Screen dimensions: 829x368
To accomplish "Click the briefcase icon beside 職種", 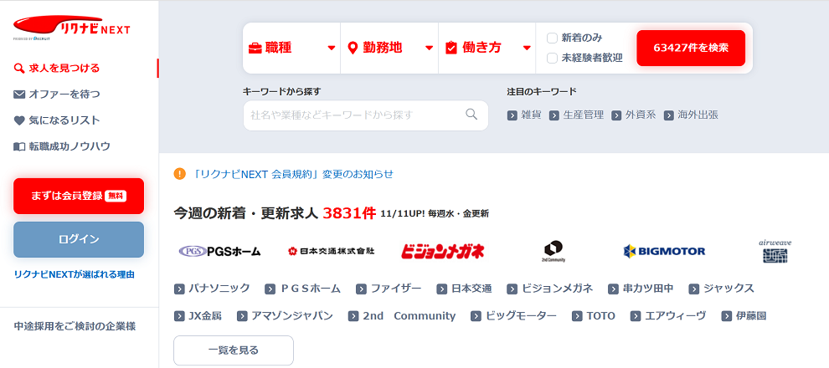I will (x=255, y=48).
